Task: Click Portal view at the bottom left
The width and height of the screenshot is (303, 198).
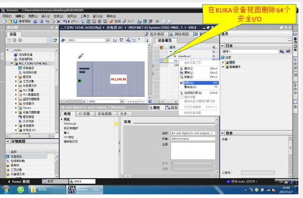Action: point(19,181)
